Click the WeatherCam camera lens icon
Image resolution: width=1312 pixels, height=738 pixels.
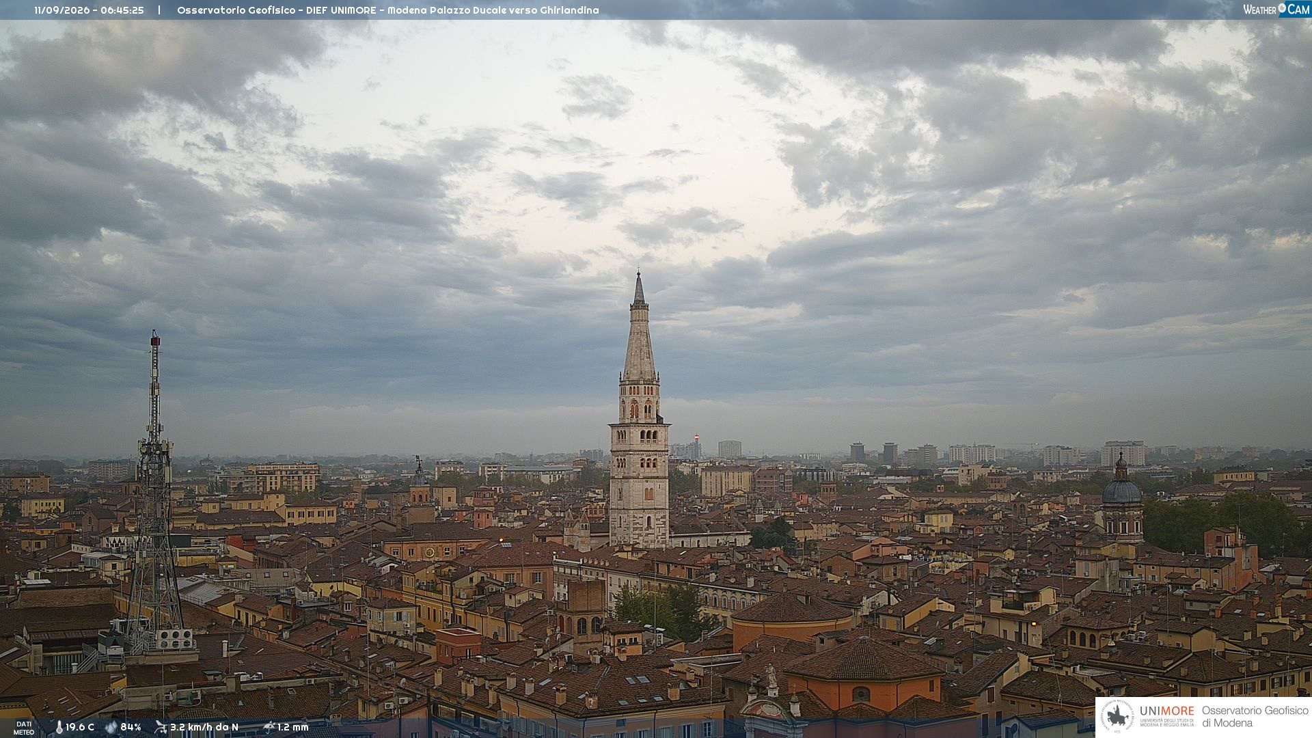point(1282,8)
